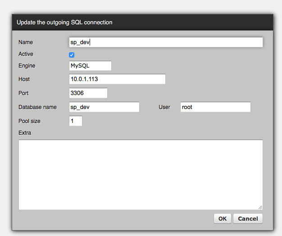
Task: Click inside the Extra text area
Action: (x=141, y=174)
